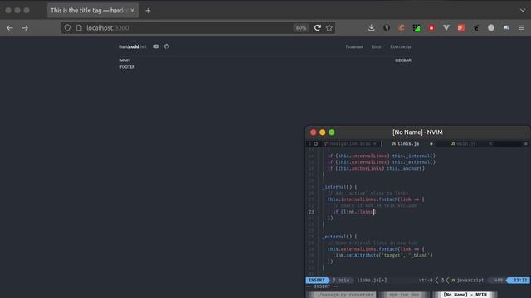Click the grey circle extension icon
This screenshot has width=531, height=298.
491,28
